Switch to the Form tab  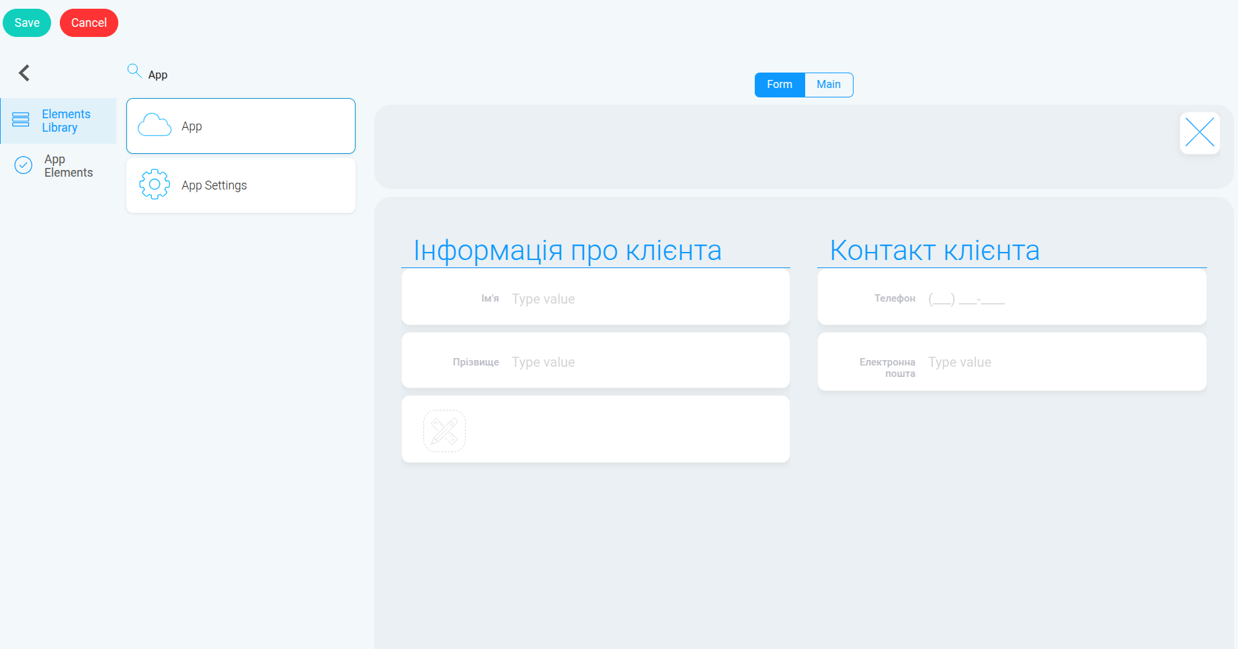(x=780, y=85)
